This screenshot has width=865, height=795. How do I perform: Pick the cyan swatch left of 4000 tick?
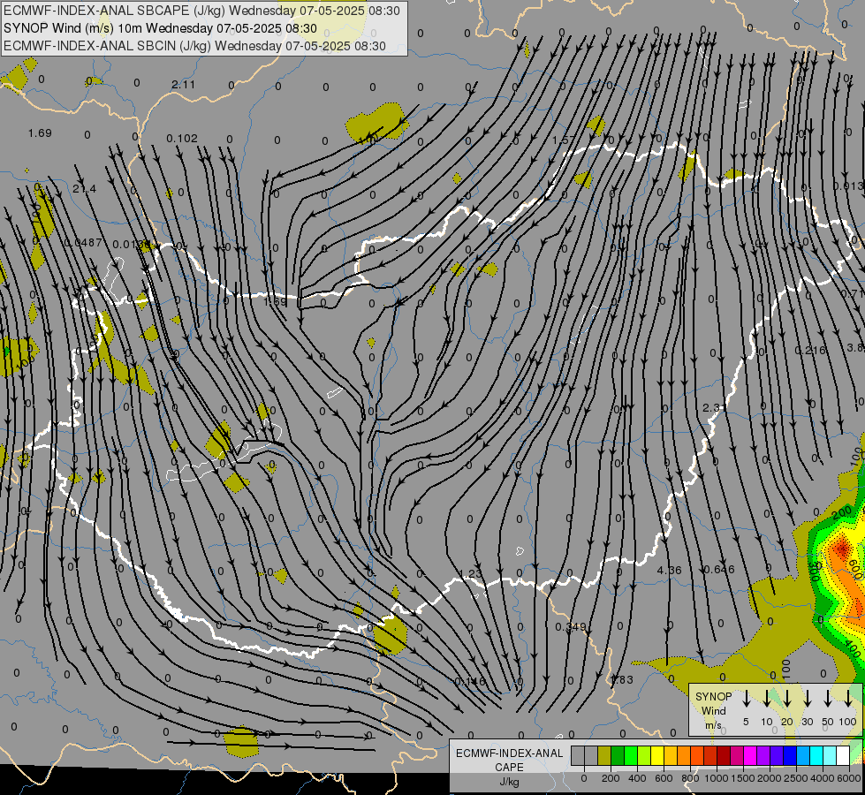coord(816,755)
